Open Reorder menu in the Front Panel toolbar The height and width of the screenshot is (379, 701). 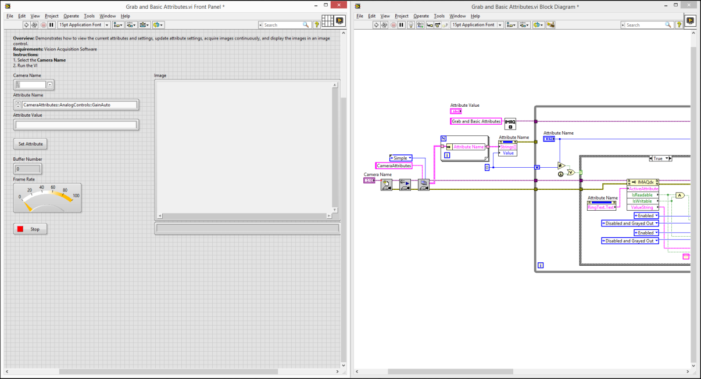[x=158, y=25]
